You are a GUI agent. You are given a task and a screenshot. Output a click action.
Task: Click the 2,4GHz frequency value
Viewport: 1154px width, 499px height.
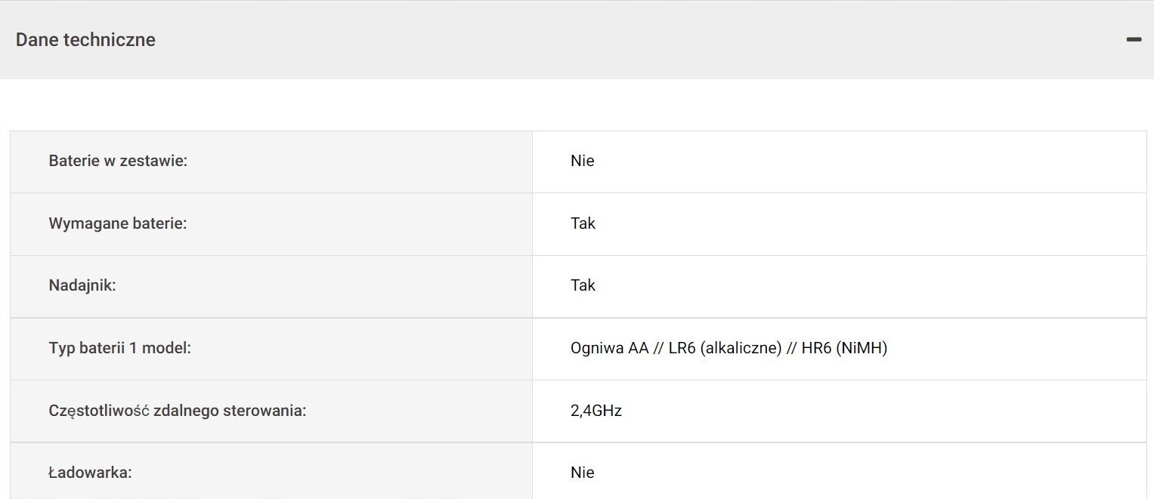[596, 411]
